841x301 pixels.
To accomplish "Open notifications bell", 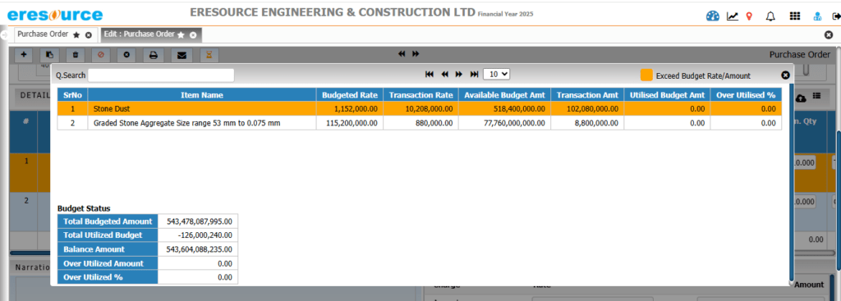I will click(x=770, y=16).
